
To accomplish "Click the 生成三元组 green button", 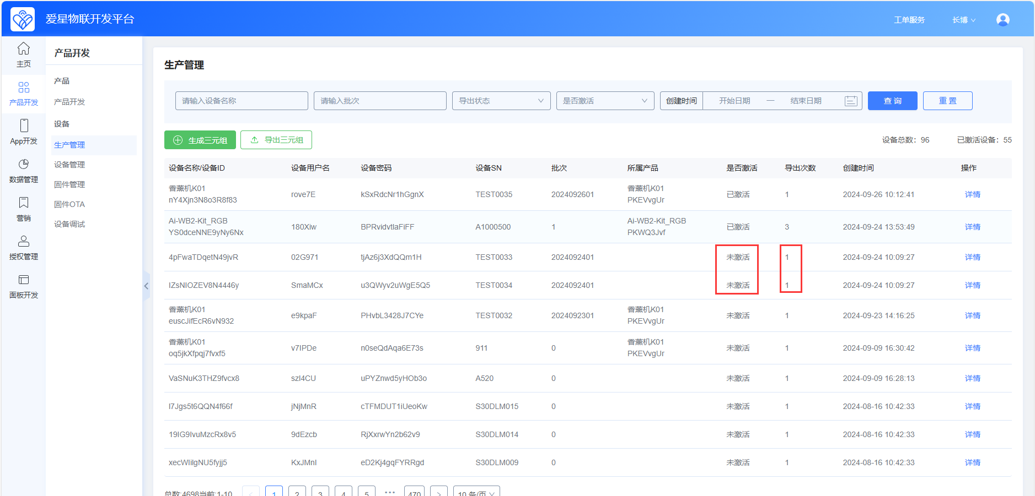I will (x=200, y=140).
